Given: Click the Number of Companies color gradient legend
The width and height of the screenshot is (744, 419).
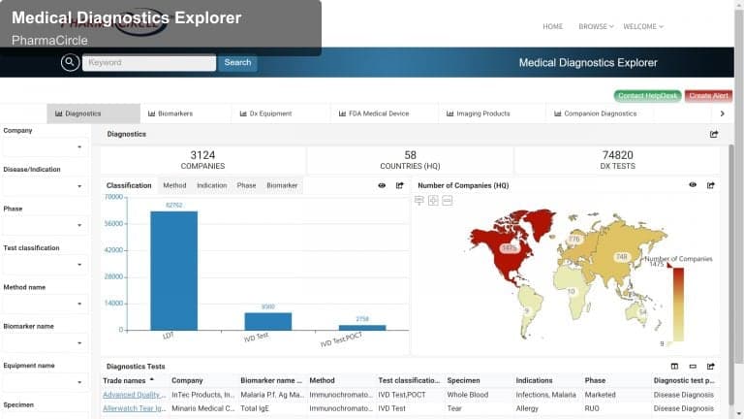Looking at the screenshot, I should click(678, 304).
